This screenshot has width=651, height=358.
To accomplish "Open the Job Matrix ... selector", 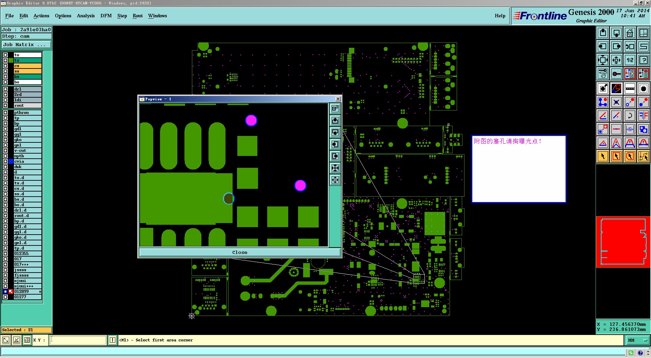I will coord(26,45).
